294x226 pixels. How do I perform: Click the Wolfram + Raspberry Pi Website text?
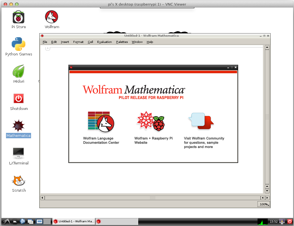point(153,140)
